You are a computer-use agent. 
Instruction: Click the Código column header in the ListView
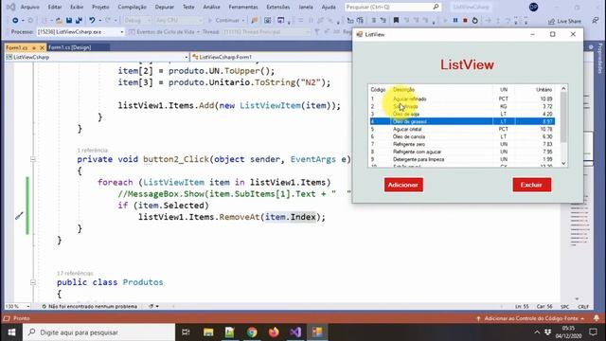click(378, 90)
